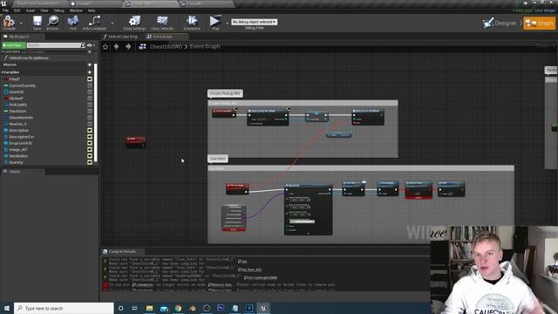Open My Blueprint view options eye dropdown
The height and width of the screenshot is (314, 558).
click(91, 45)
